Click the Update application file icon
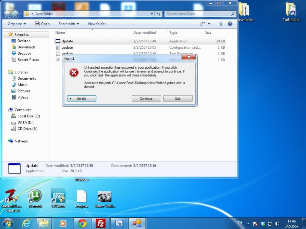 pyautogui.click(x=58, y=41)
